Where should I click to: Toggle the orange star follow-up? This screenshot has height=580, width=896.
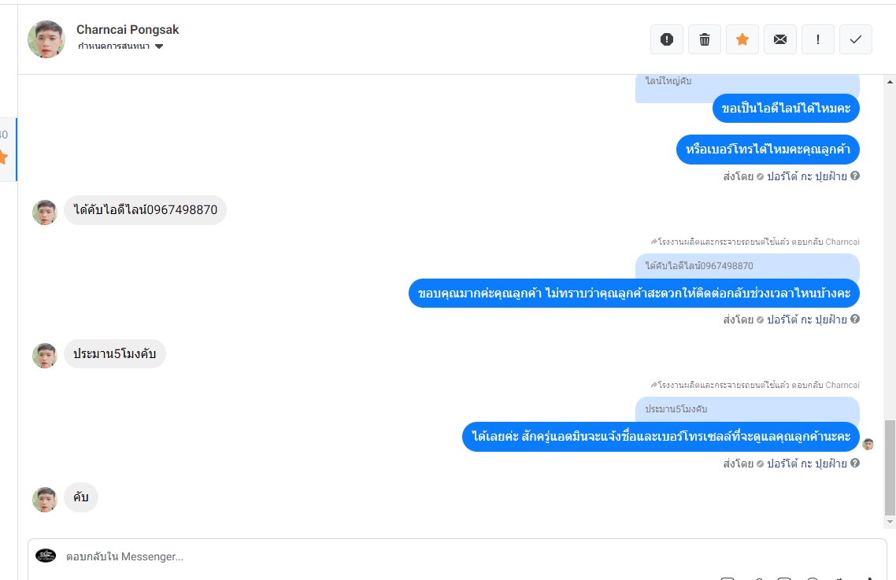(x=742, y=39)
